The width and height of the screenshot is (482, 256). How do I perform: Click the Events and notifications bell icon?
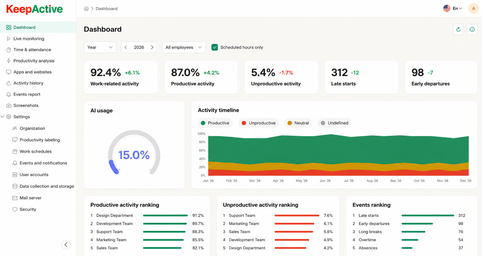[15, 163]
